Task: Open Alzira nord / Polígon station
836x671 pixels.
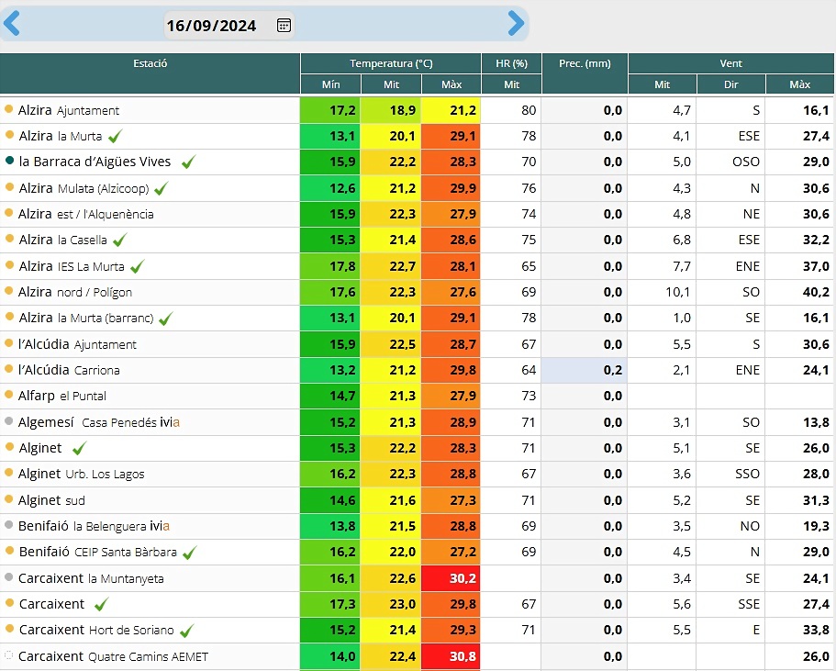Action: click(x=75, y=292)
